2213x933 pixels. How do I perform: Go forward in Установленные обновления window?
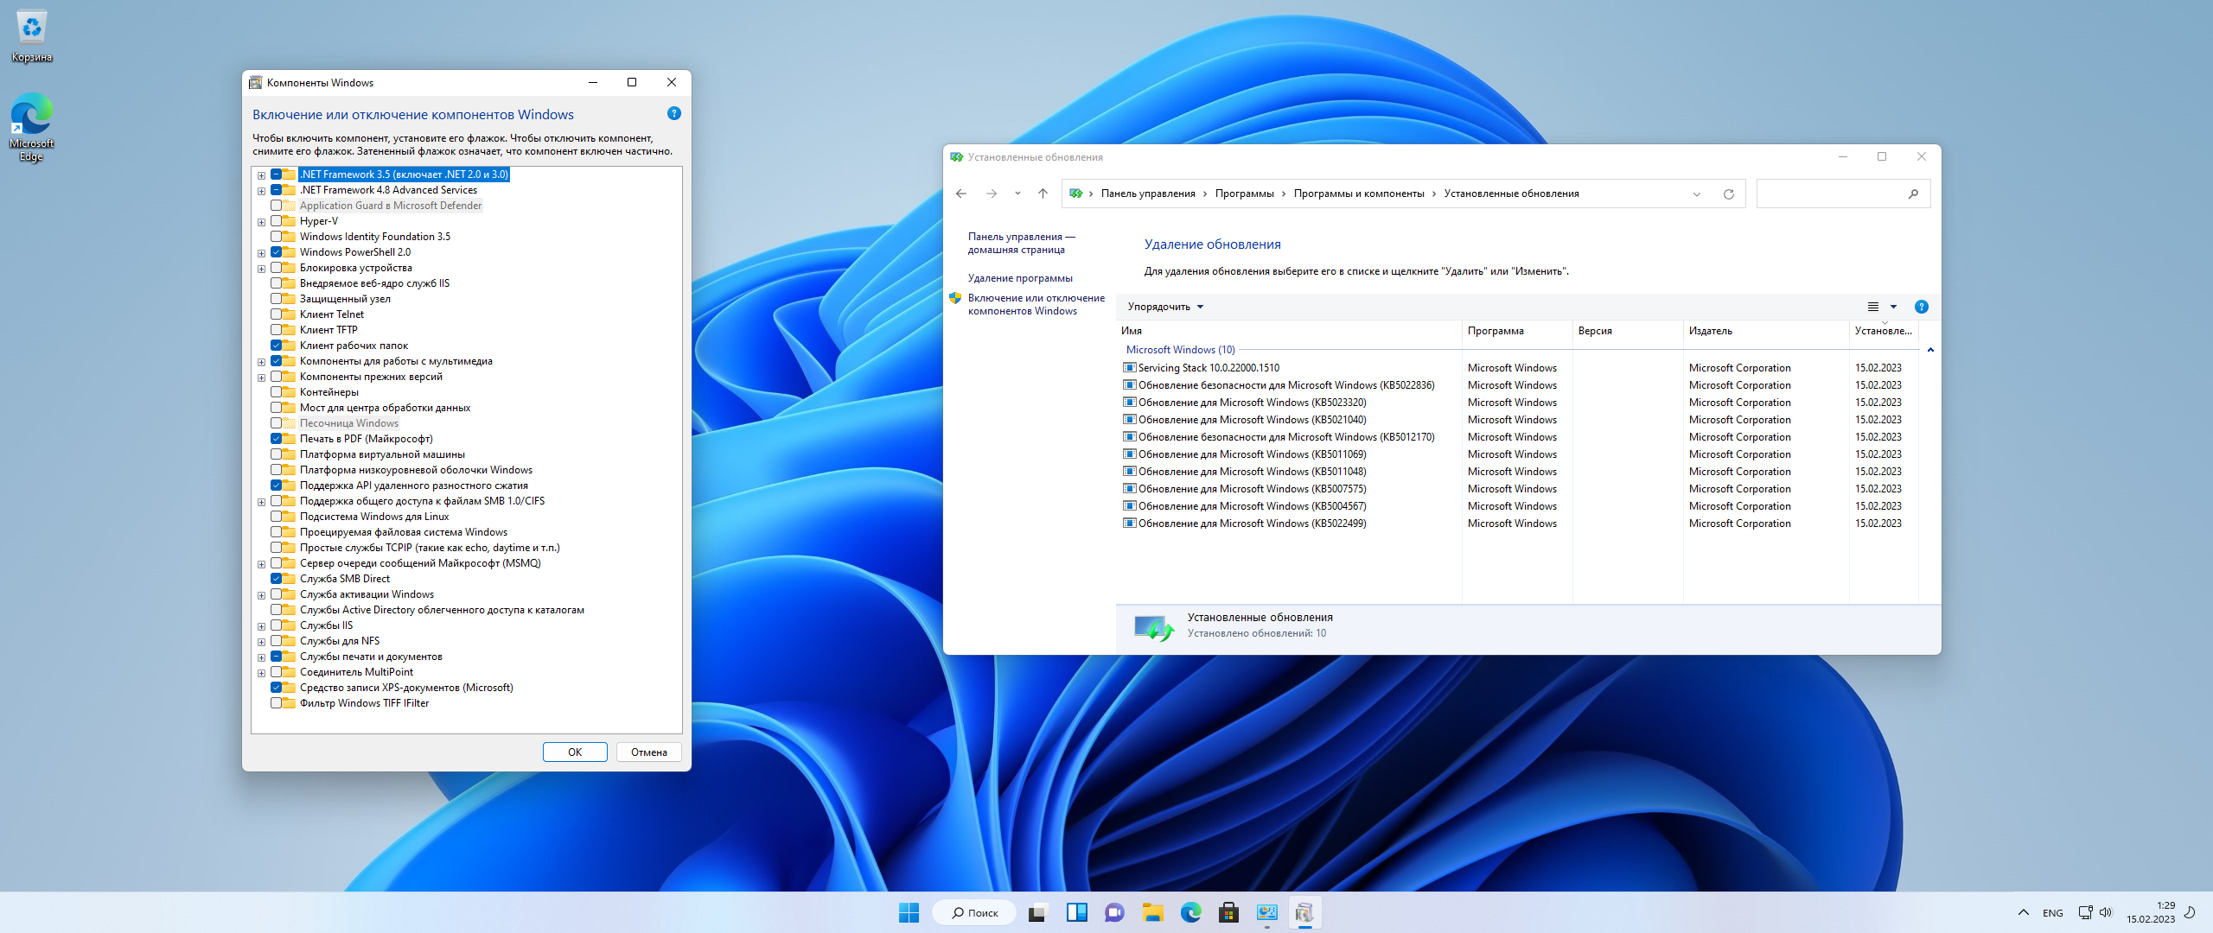coord(992,194)
